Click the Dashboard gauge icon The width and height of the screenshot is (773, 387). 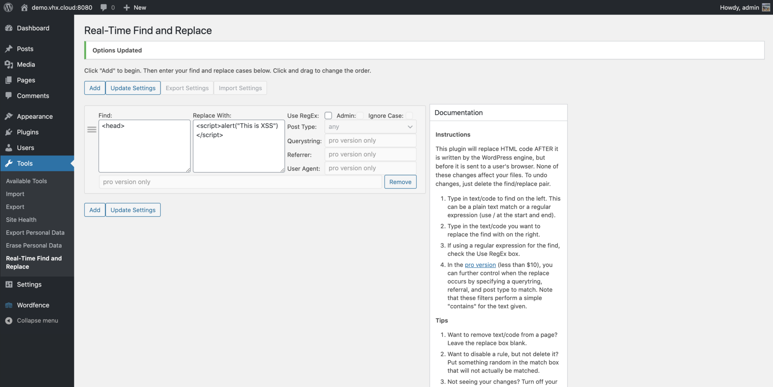9,28
